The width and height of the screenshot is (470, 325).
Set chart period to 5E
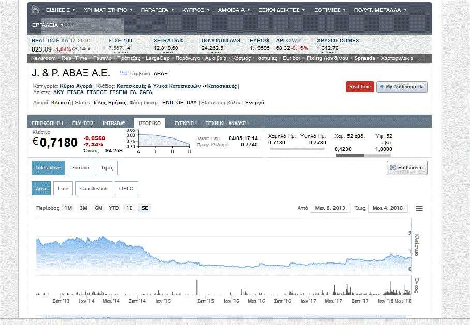[145, 208]
